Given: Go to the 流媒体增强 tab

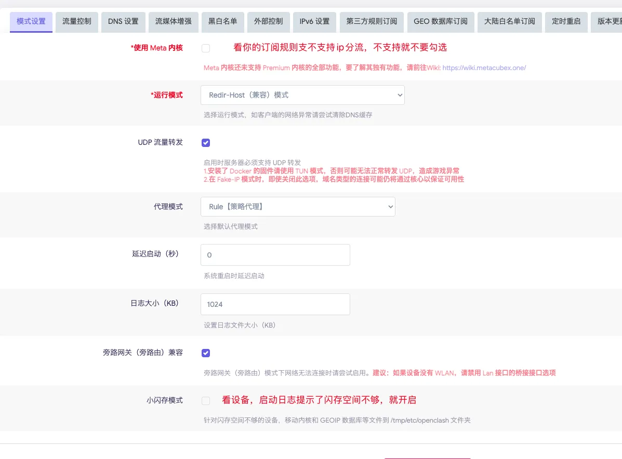Looking at the screenshot, I should (173, 22).
